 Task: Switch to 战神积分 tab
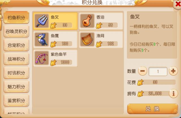tap(16, 59)
